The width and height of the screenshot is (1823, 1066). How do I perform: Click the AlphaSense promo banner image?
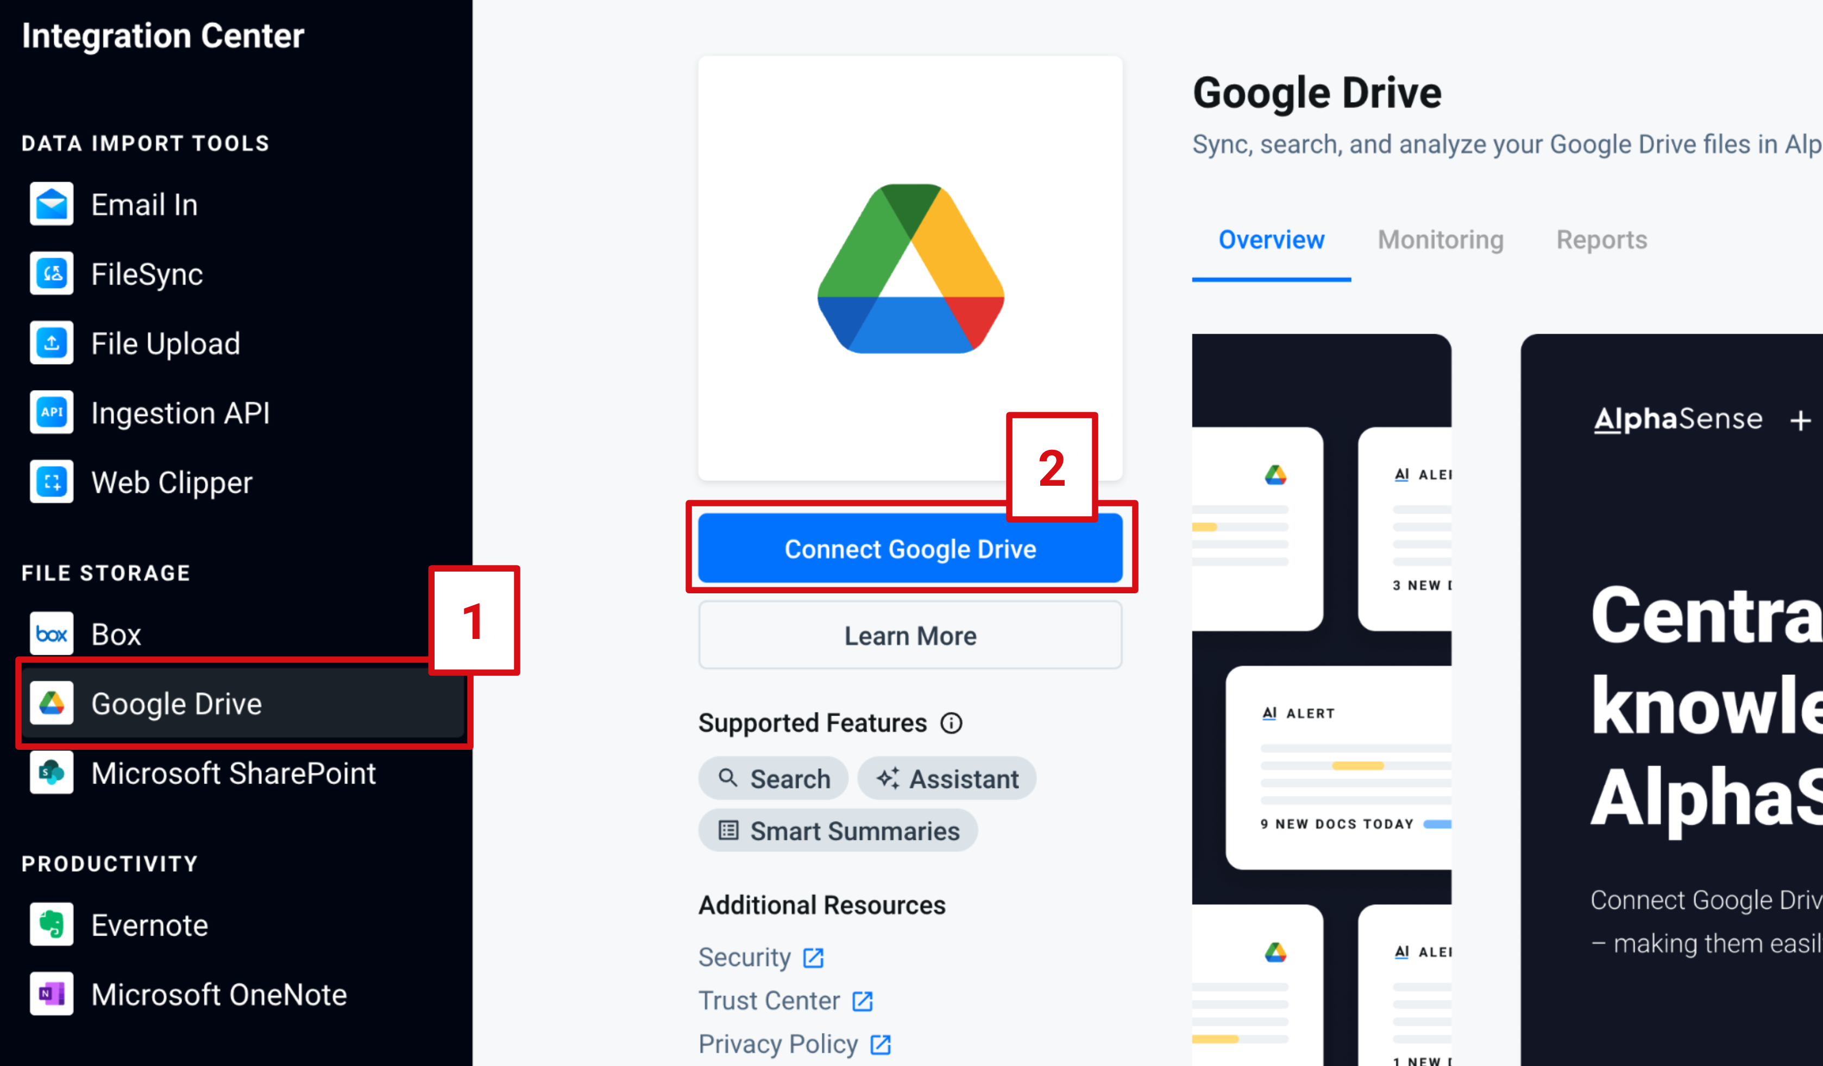point(1672,699)
